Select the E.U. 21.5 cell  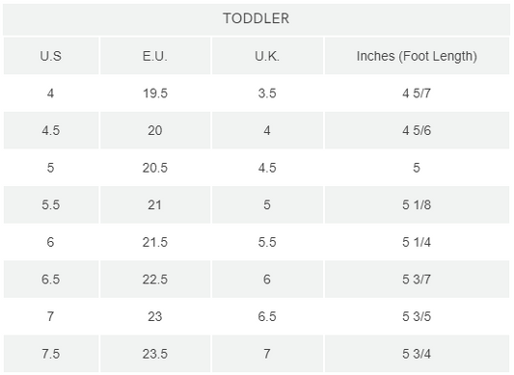coord(155,242)
